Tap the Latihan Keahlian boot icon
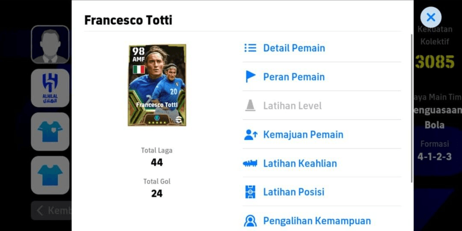 [250, 164]
